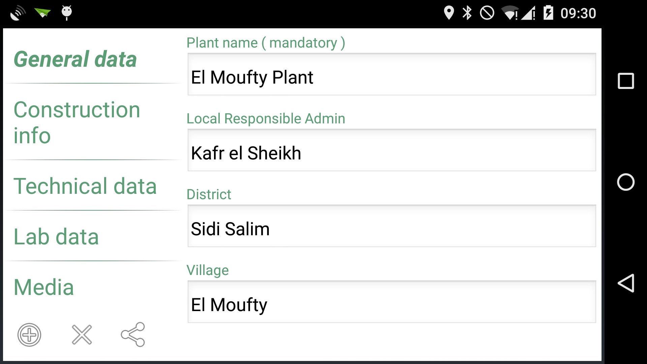Tap the Android home circle button
The image size is (647, 364).
coord(626,182)
